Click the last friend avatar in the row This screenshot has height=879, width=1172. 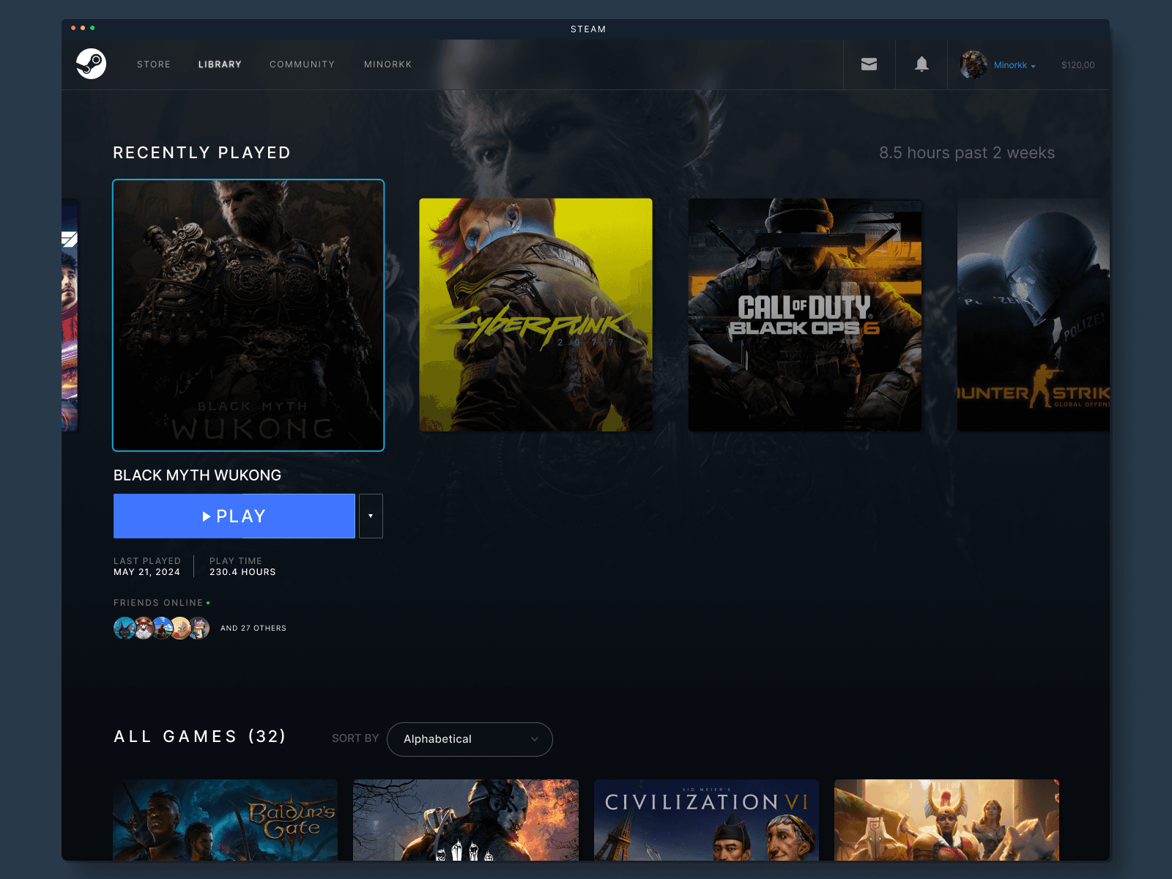(199, 628)
